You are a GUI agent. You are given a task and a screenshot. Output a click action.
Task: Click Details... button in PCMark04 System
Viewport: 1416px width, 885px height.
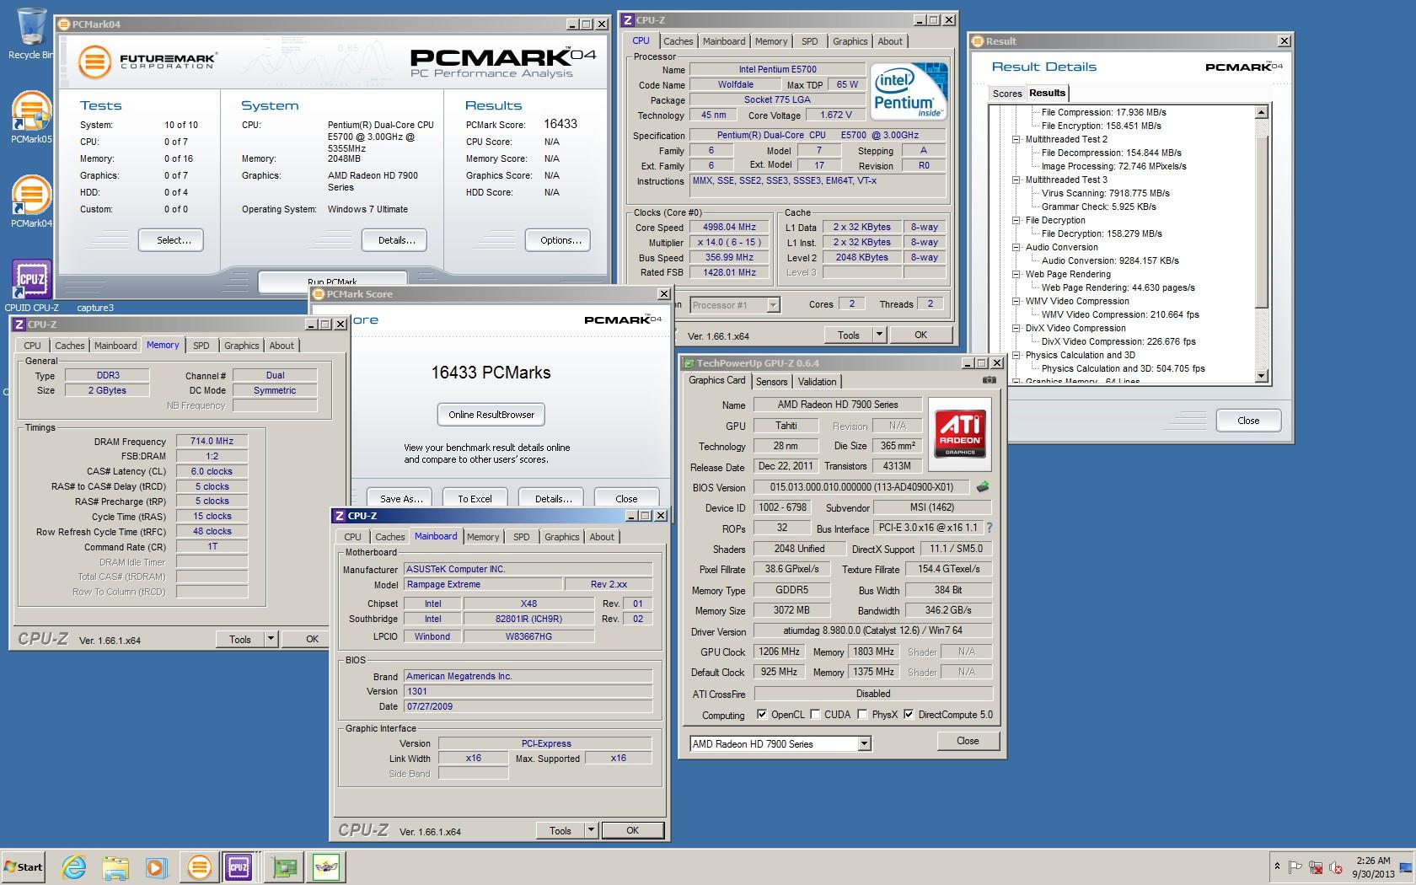click(x=396, y=240)
